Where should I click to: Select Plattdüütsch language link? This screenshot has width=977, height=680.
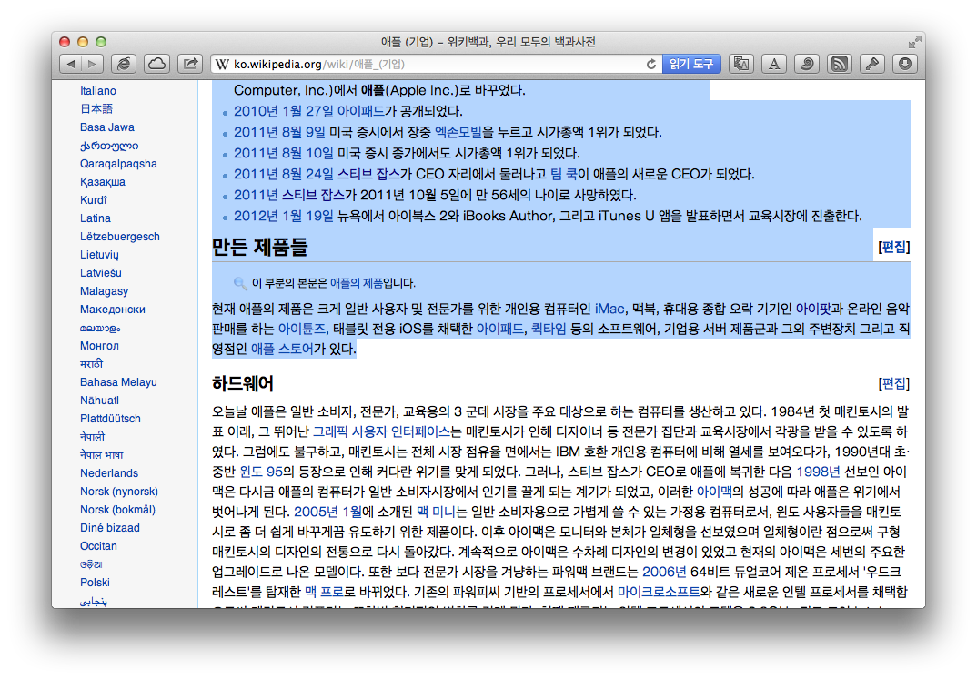[110, 419]
